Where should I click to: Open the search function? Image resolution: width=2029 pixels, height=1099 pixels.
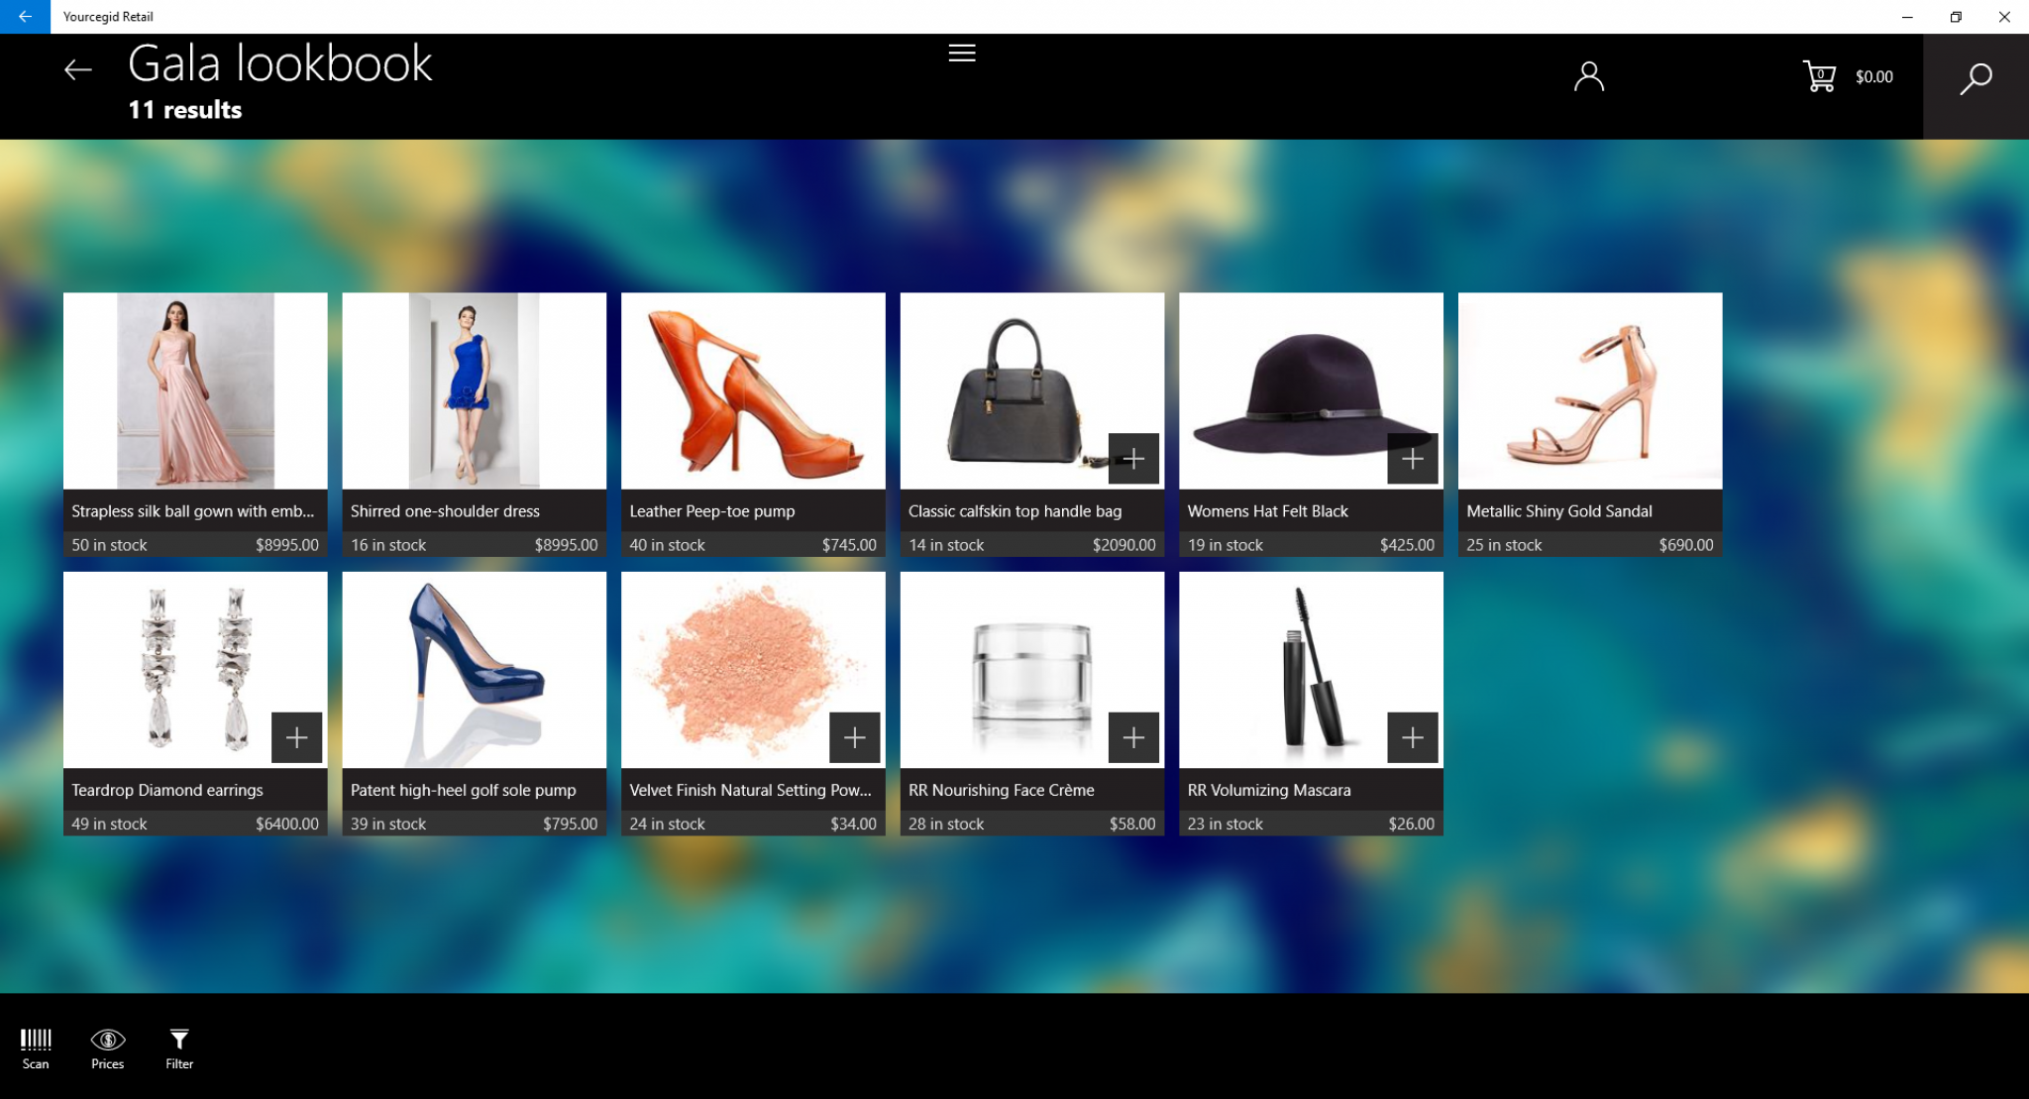click(x=1976, y=75)
